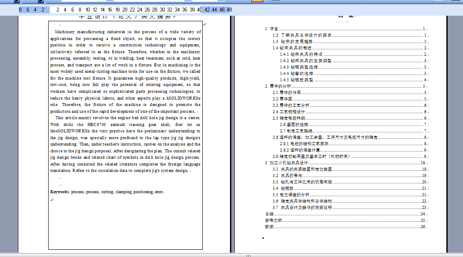Screen dimensions: 463x257
Task: Click the "2.5 确定毛坯种类" line
Action: (x=349, y=118)
